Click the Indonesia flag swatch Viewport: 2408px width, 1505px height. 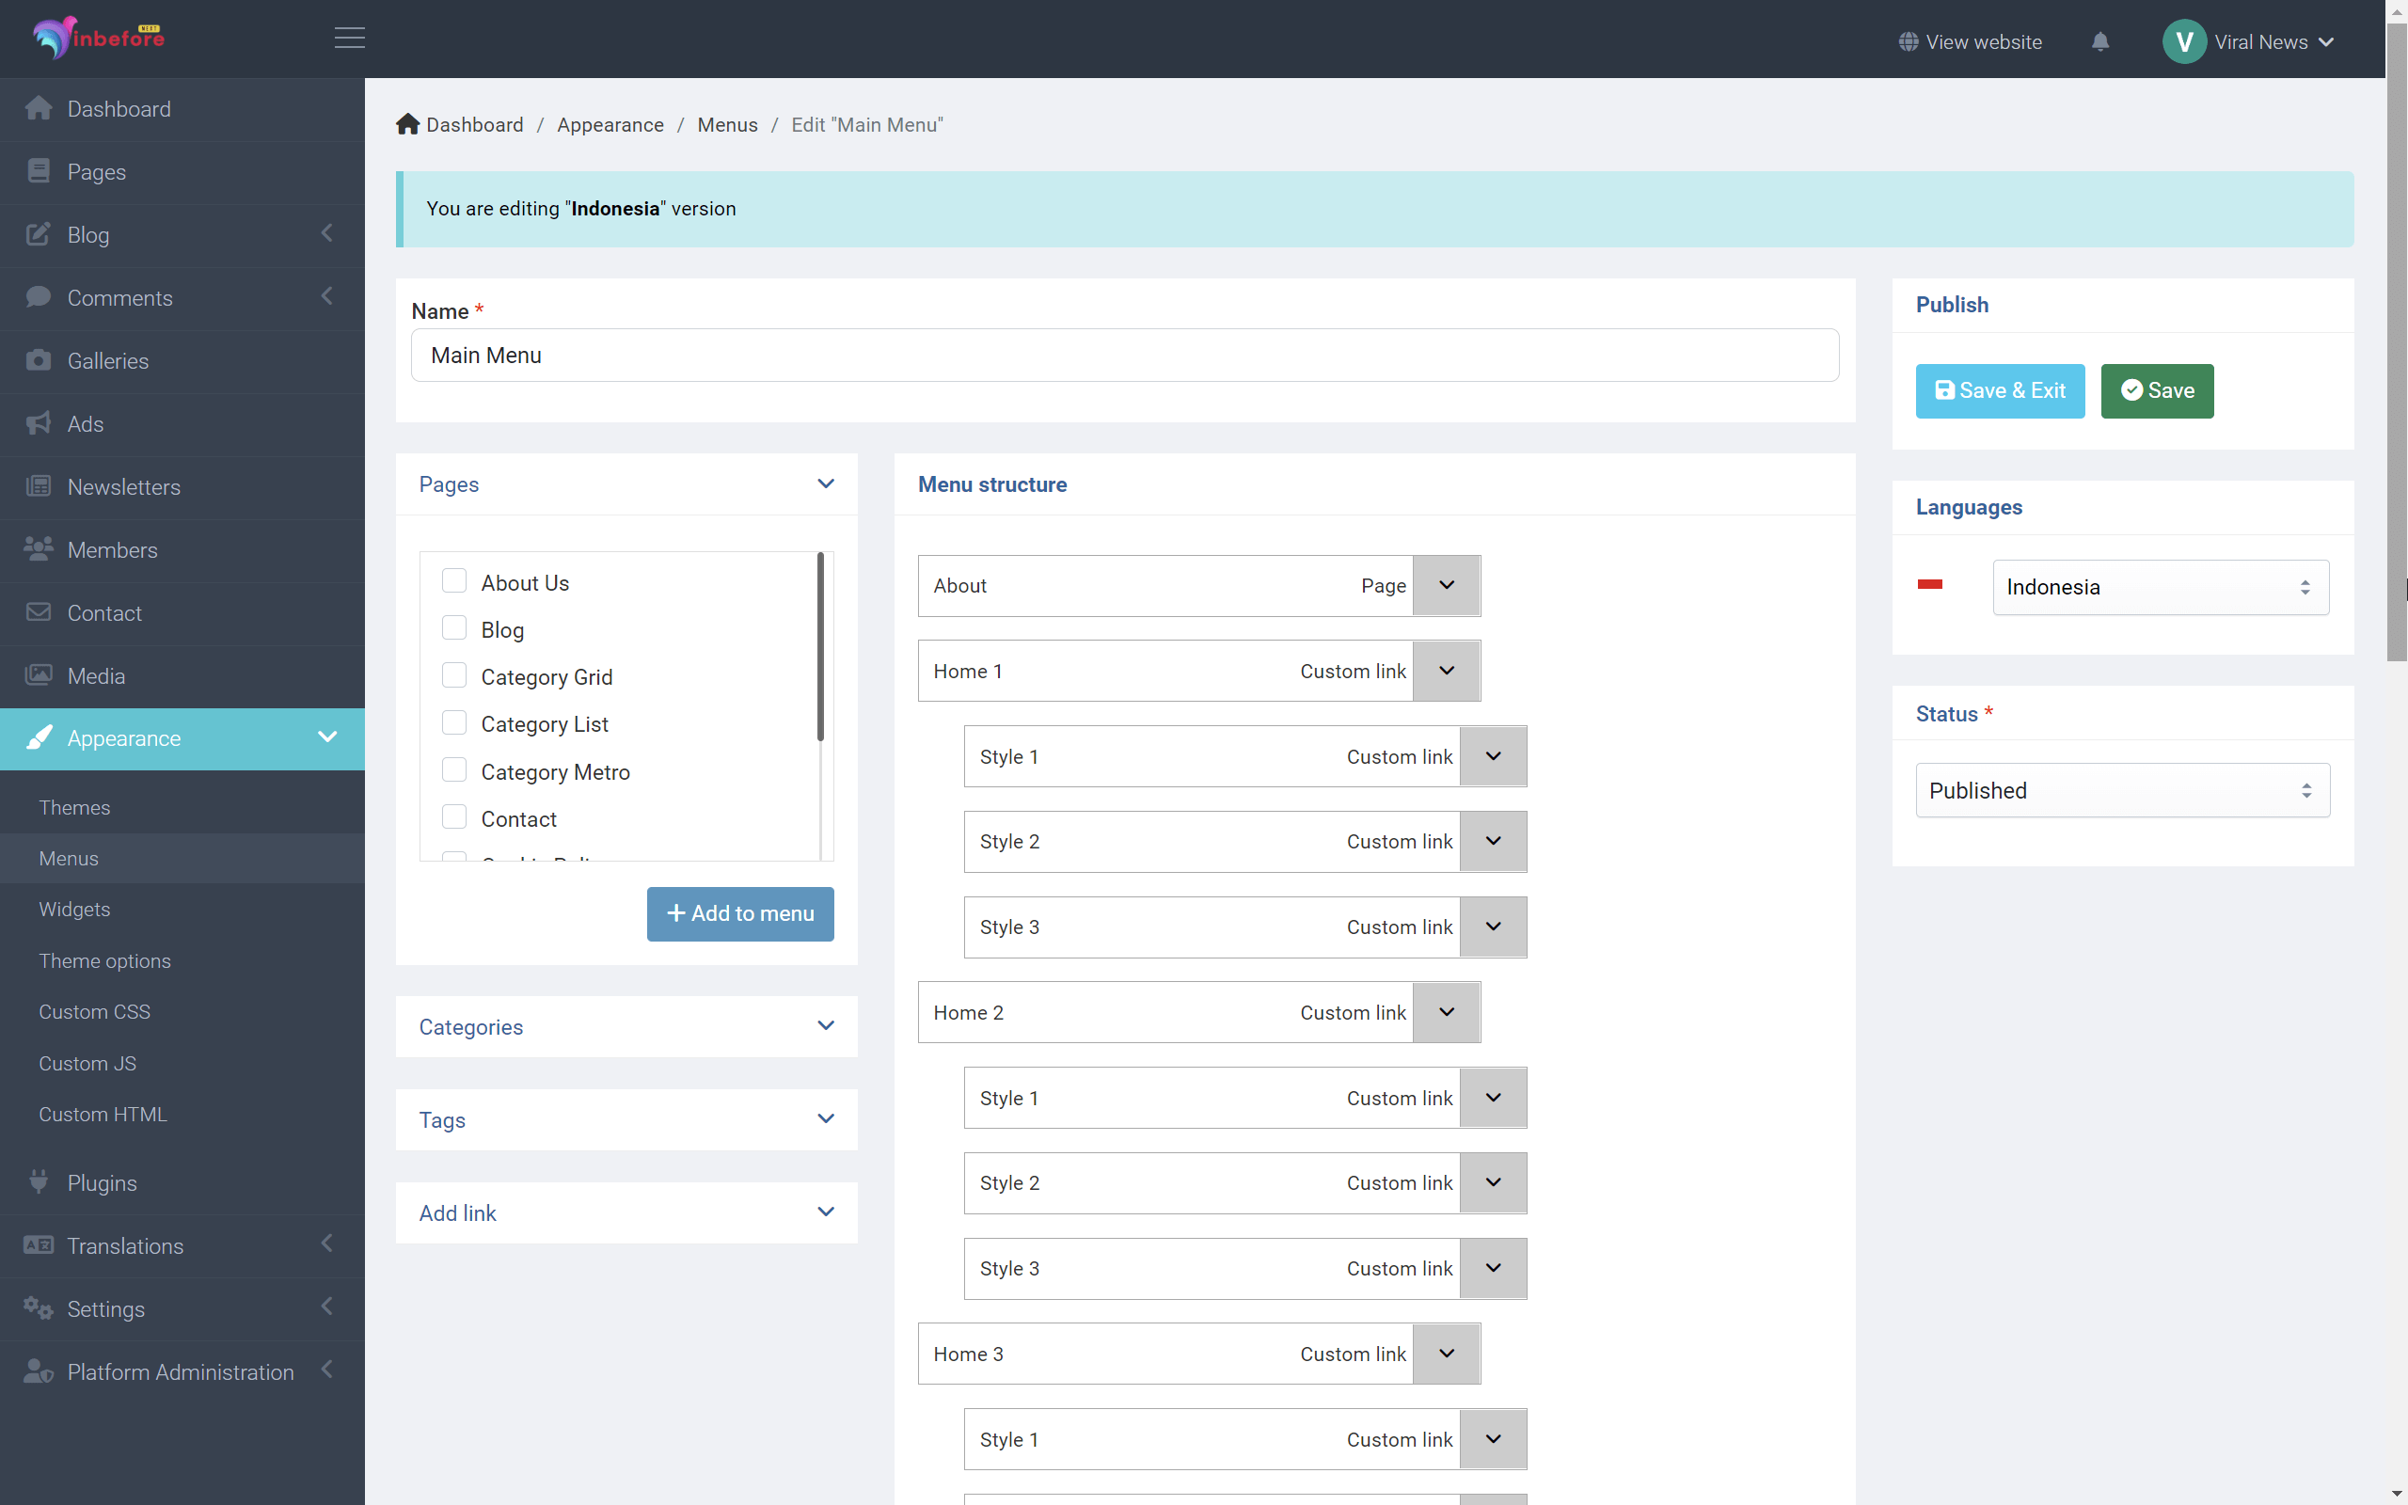click(1930, 586)
